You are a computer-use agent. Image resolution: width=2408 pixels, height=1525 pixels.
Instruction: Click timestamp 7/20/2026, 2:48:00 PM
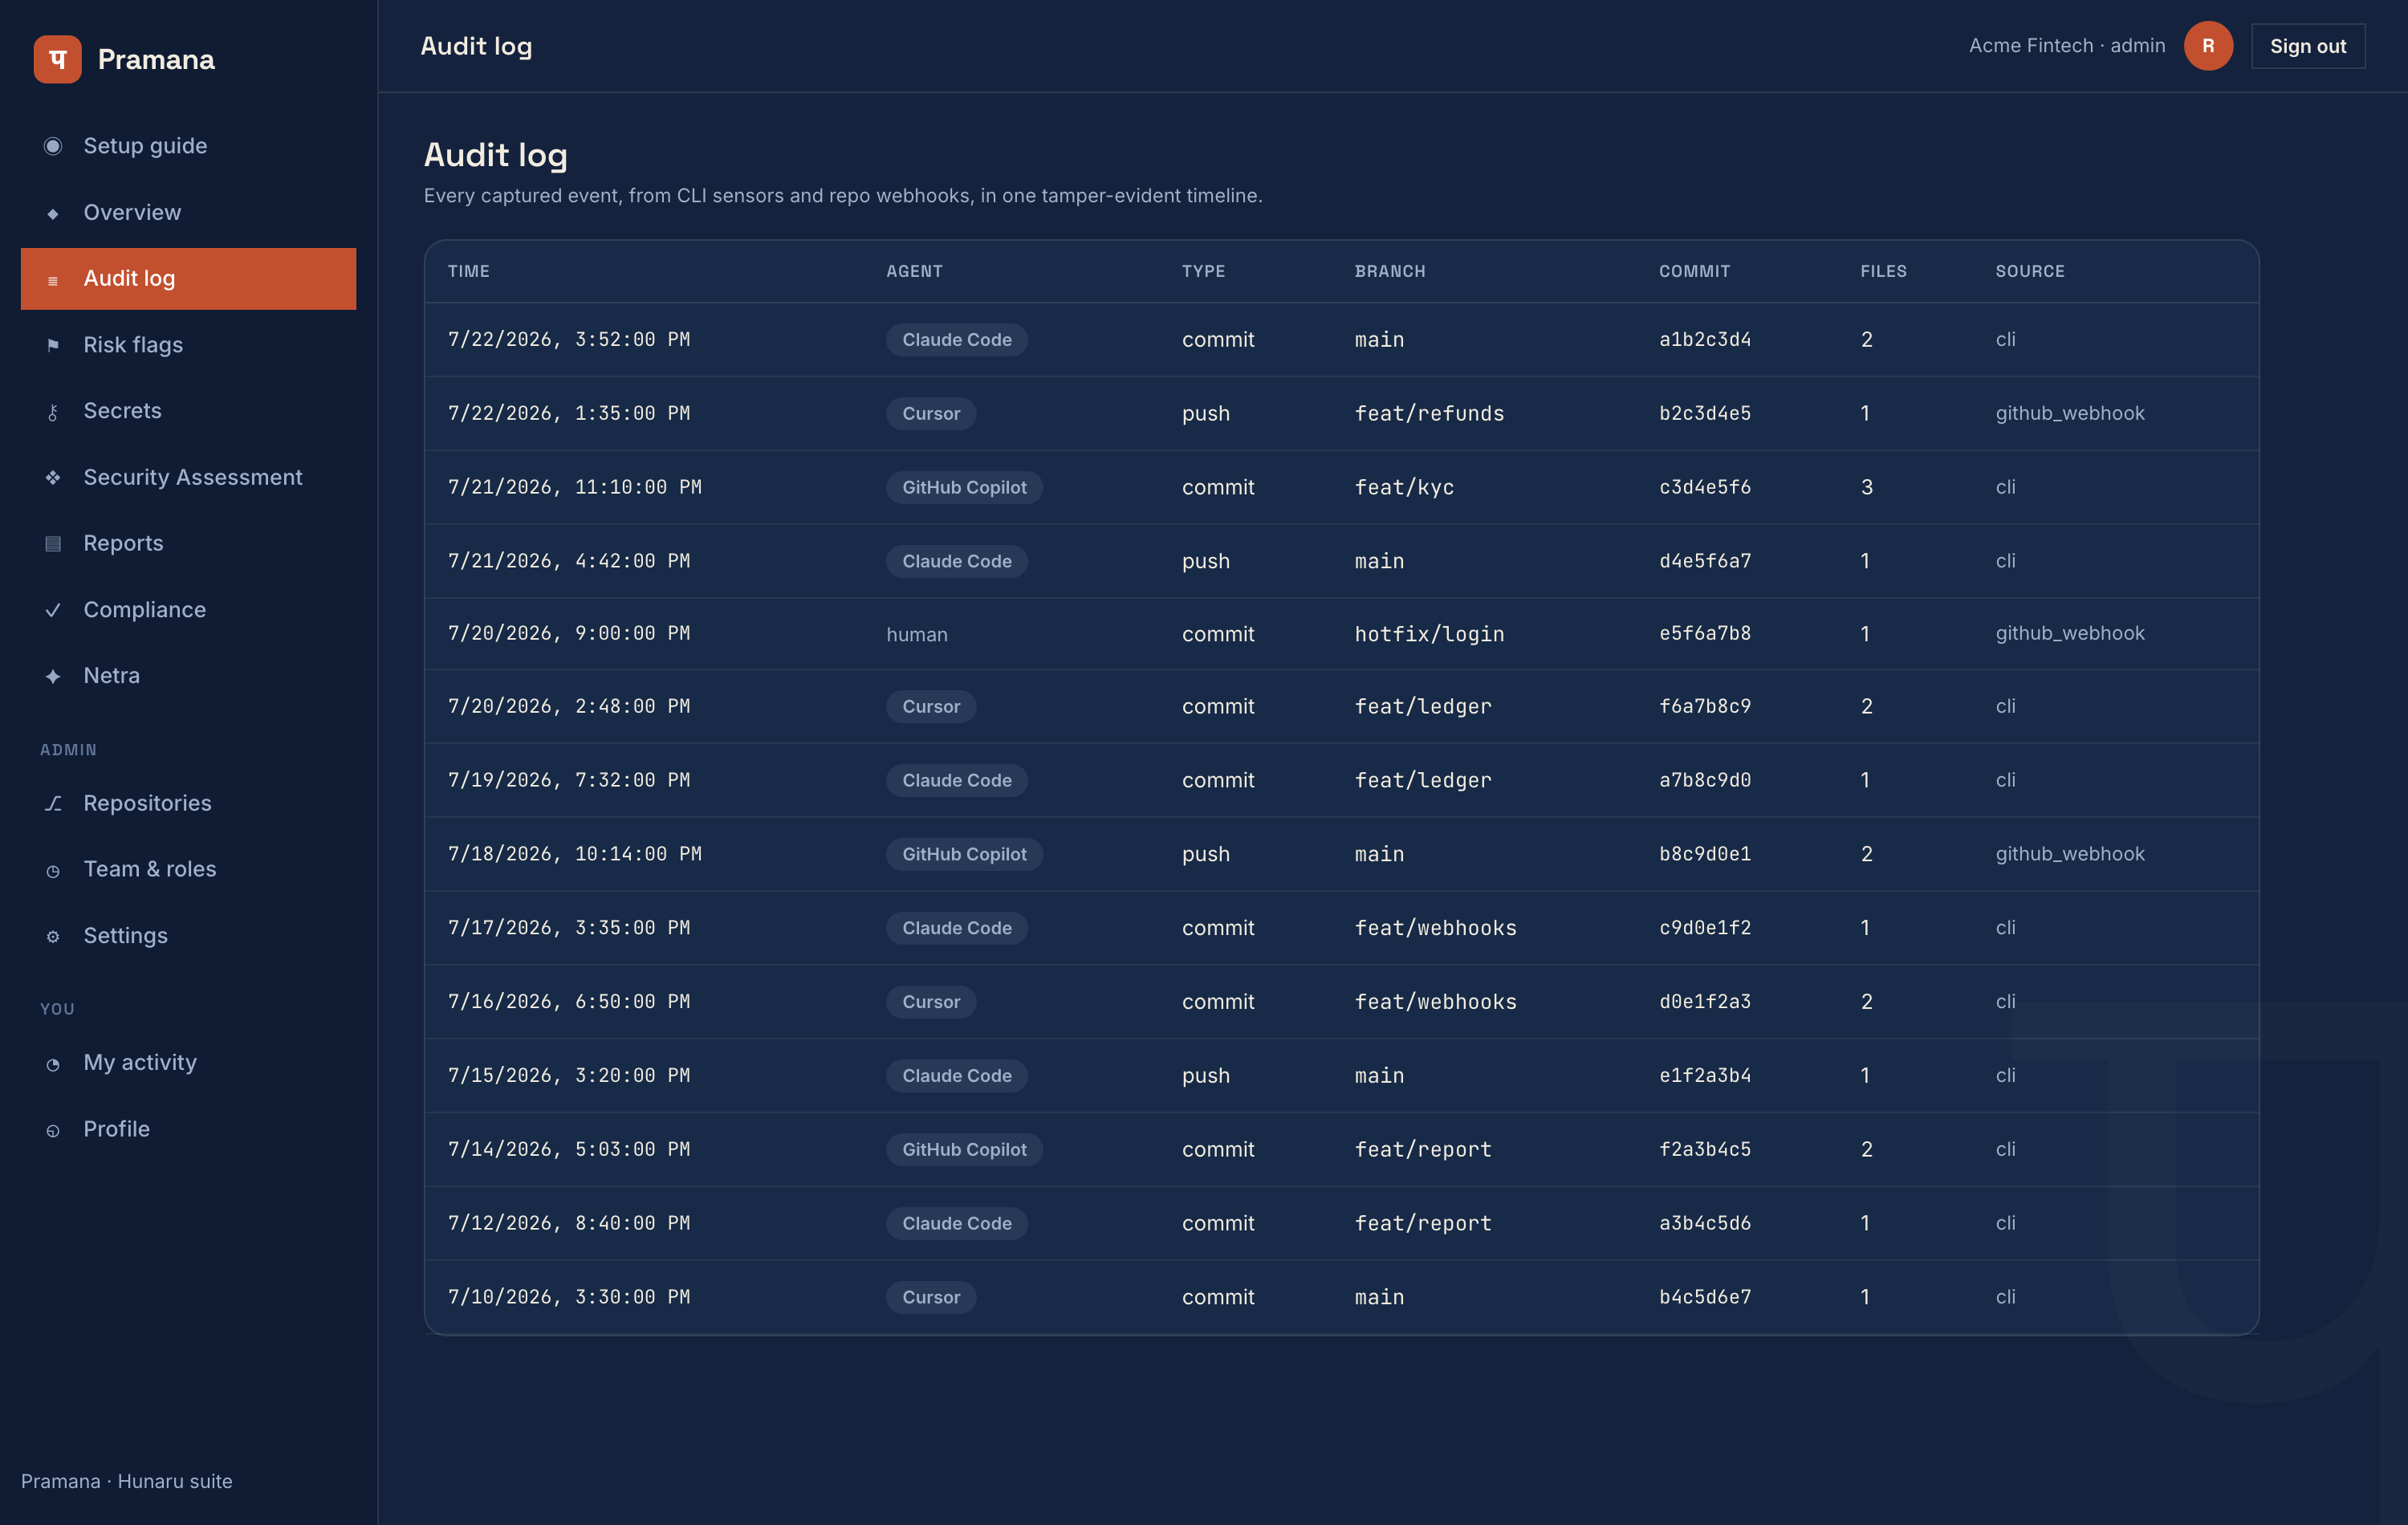[x=569, y=706]
